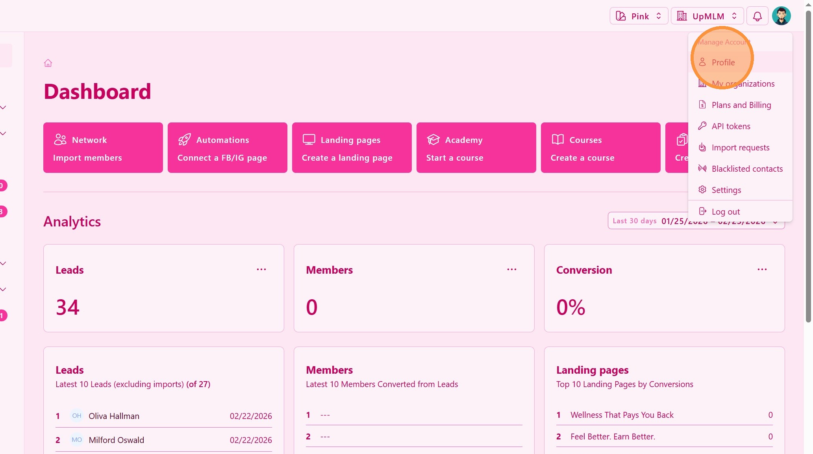Open Plans and Billing menu item

coord(741,105)
